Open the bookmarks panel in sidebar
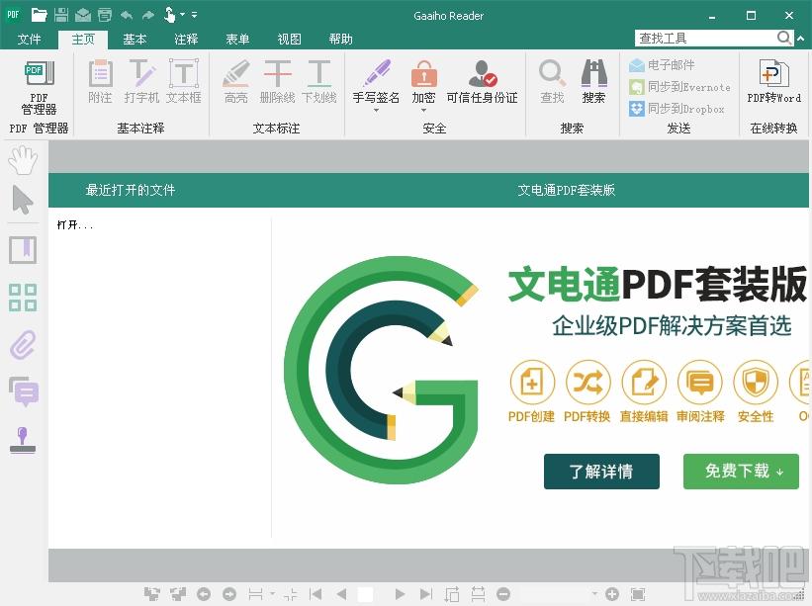812x606 pixels. 23,249
